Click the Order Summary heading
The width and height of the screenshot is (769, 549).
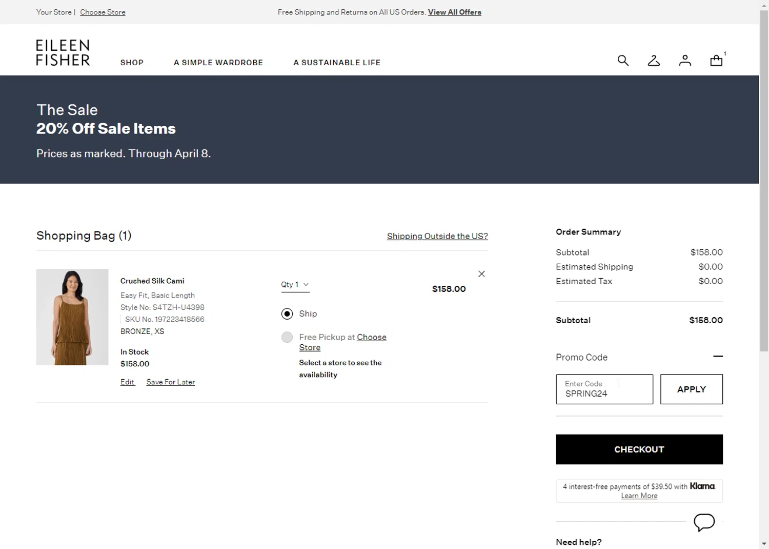[x=589, y=232]
